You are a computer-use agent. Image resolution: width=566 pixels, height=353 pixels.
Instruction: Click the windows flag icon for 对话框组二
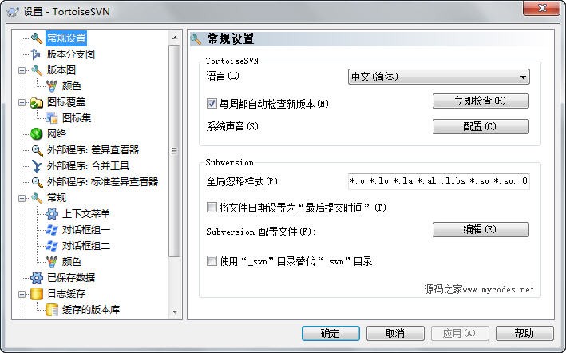point(52,246)
